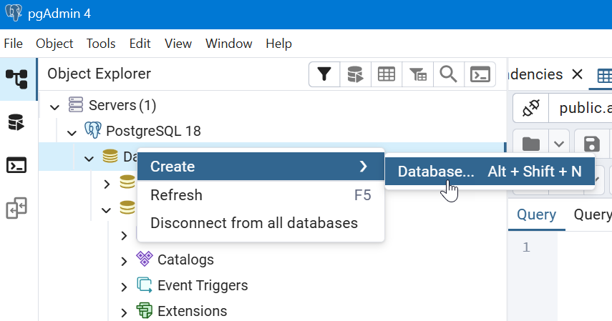The height and width of the screenshot is (321, 612).
Task: Select the Servers (1) tree item
Action: (122, 105)
